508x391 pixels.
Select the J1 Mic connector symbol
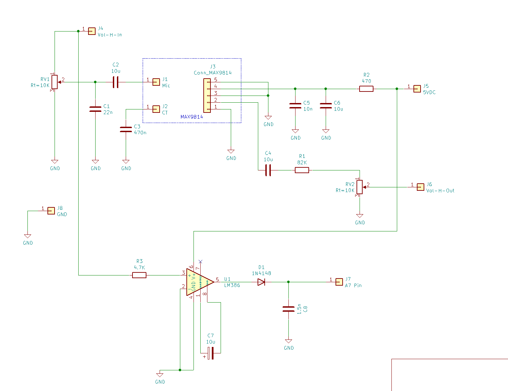(x=156, y=82)
